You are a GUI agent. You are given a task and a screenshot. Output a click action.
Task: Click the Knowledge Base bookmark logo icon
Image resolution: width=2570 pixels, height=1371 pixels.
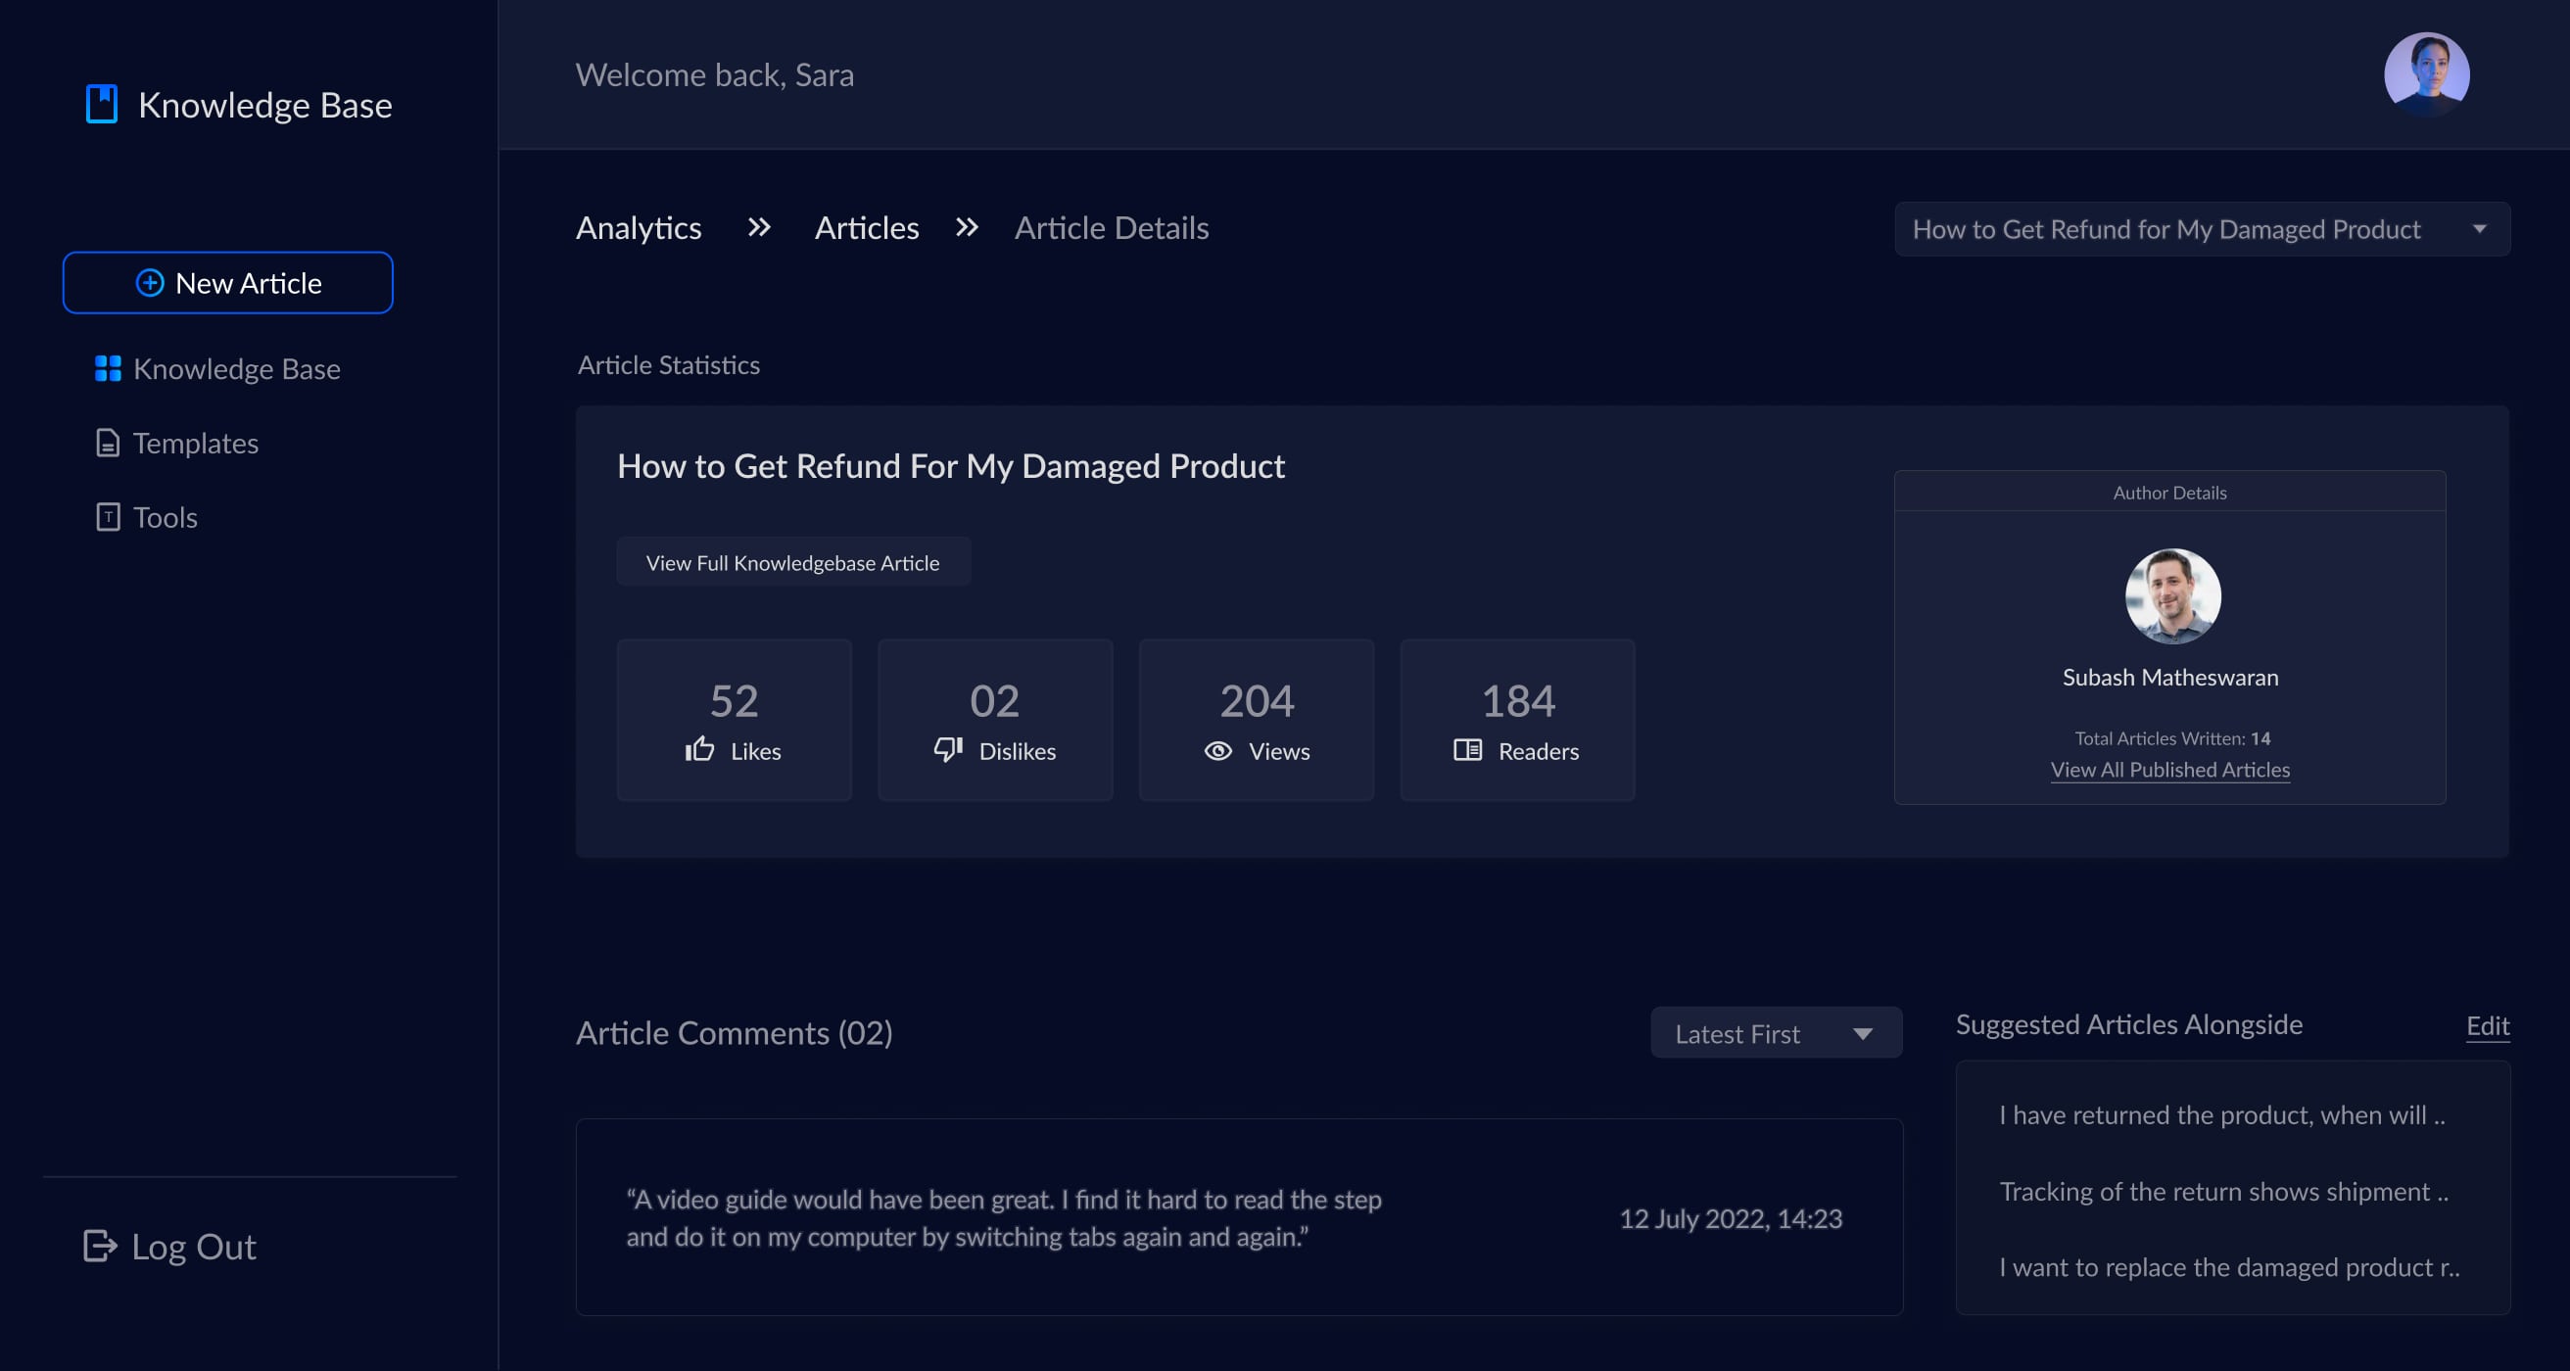point(102,104)
